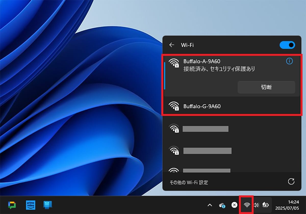Click the 接続済み、セキュリティ保護あり status text
The width and height of the screenshot is (306, 214).
[x=219, y=69]
